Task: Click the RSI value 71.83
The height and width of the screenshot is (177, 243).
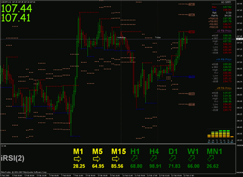Action: pos(174,166)
